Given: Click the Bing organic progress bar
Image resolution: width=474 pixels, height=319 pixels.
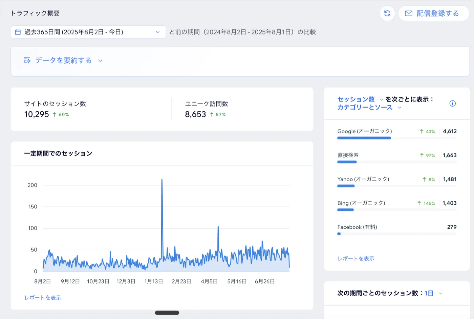Looking at the screenshot, I should [345, 210].
